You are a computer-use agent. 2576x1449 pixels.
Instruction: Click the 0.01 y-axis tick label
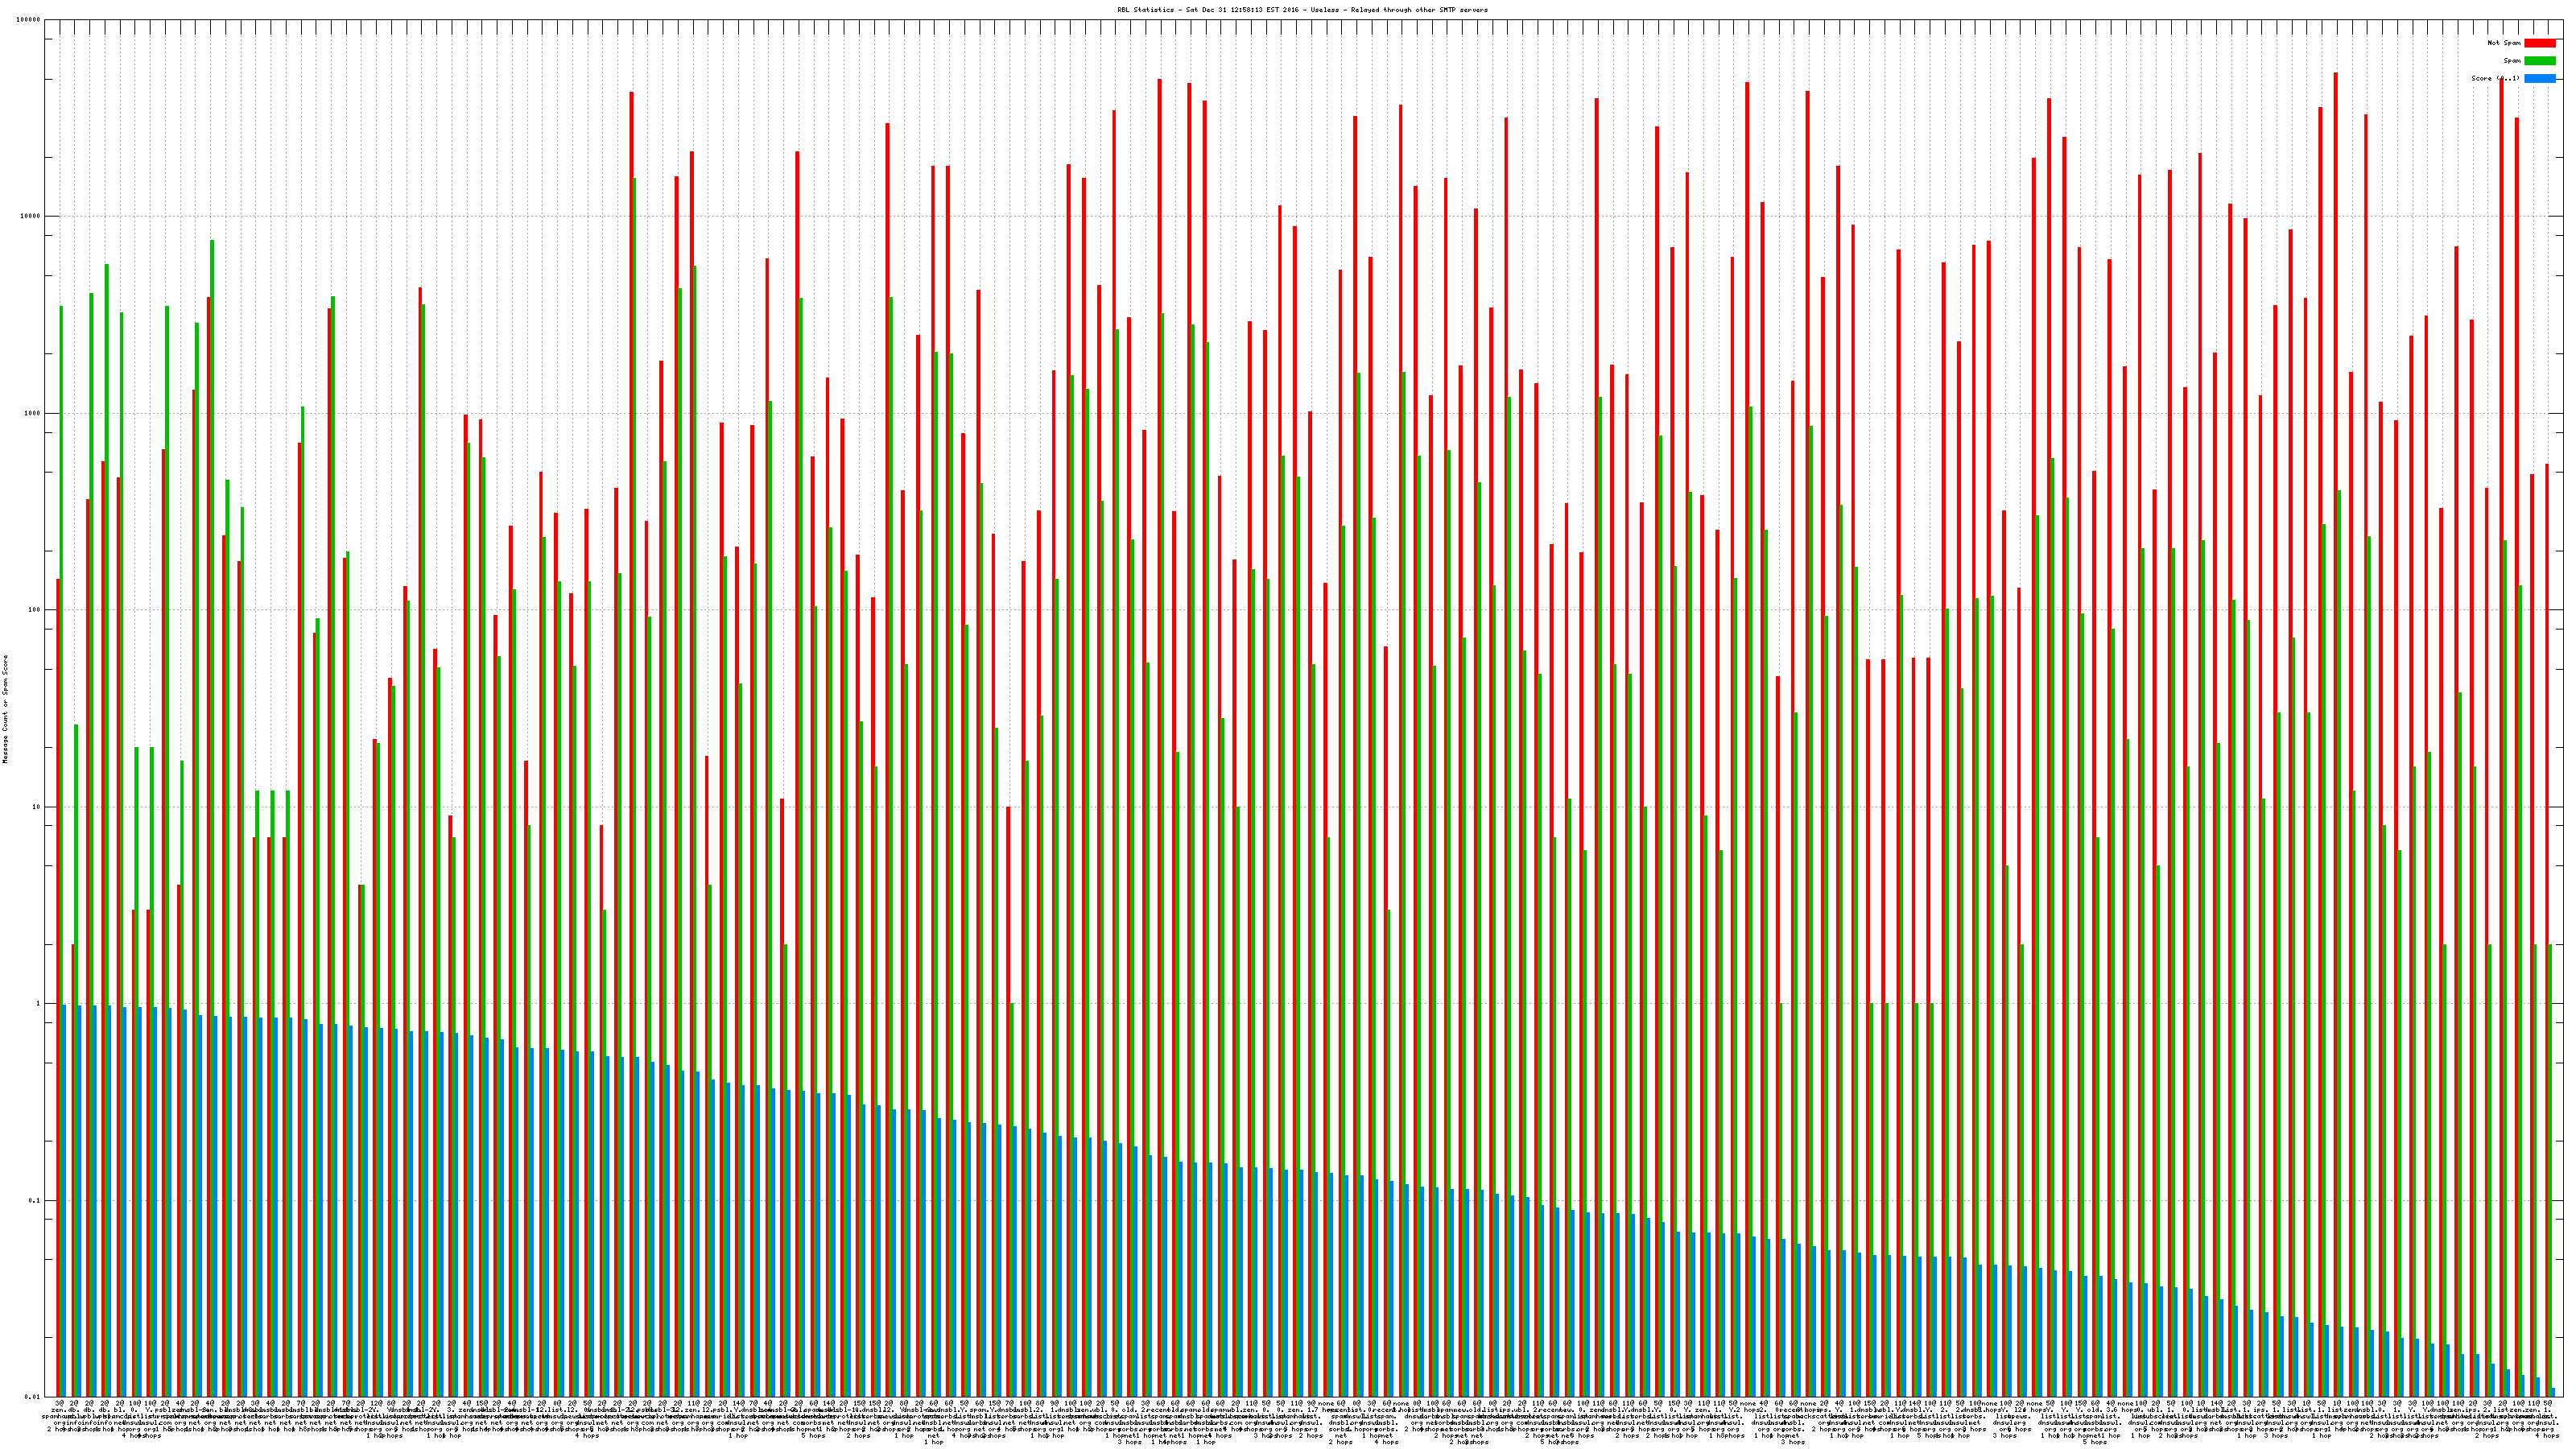[33, 1397]
